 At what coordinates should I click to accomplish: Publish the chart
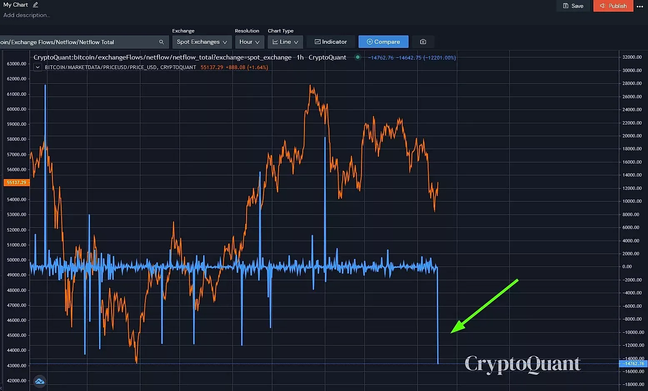point(613,6)
